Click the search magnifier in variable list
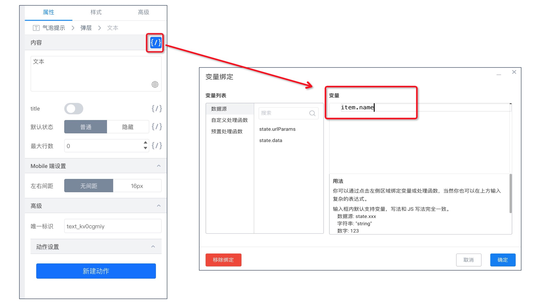Viewport: 537px width, 308px height. tap(312, 113)
